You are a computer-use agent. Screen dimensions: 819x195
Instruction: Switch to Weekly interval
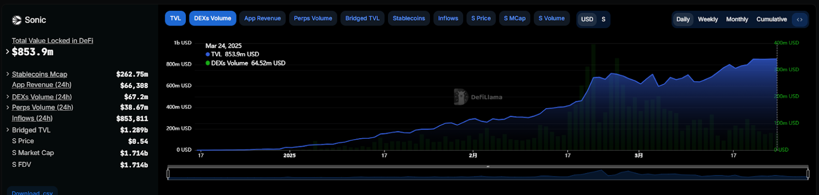(708, 19)
